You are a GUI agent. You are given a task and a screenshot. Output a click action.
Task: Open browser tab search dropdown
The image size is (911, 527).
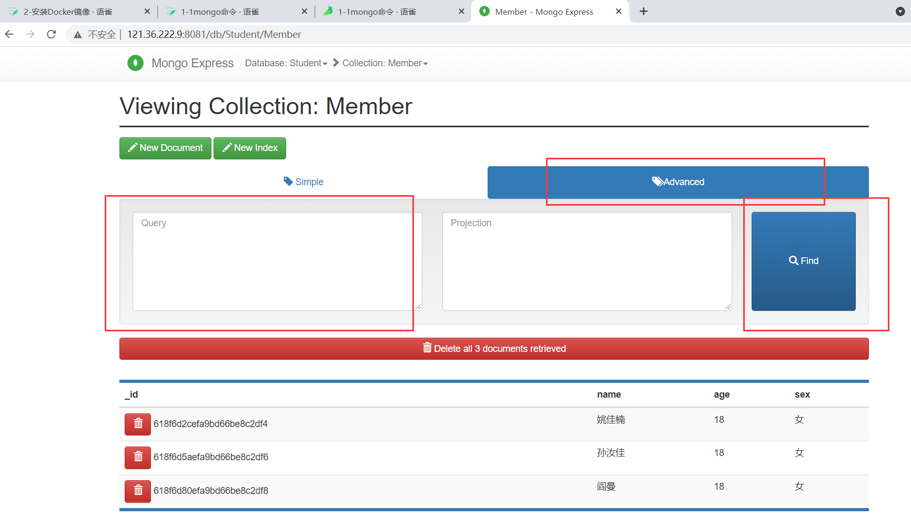pyautogui.click(x=900, y=12)
